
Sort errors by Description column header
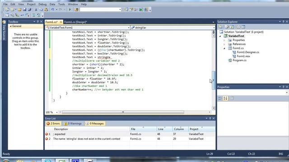click(x=91, y=129)
